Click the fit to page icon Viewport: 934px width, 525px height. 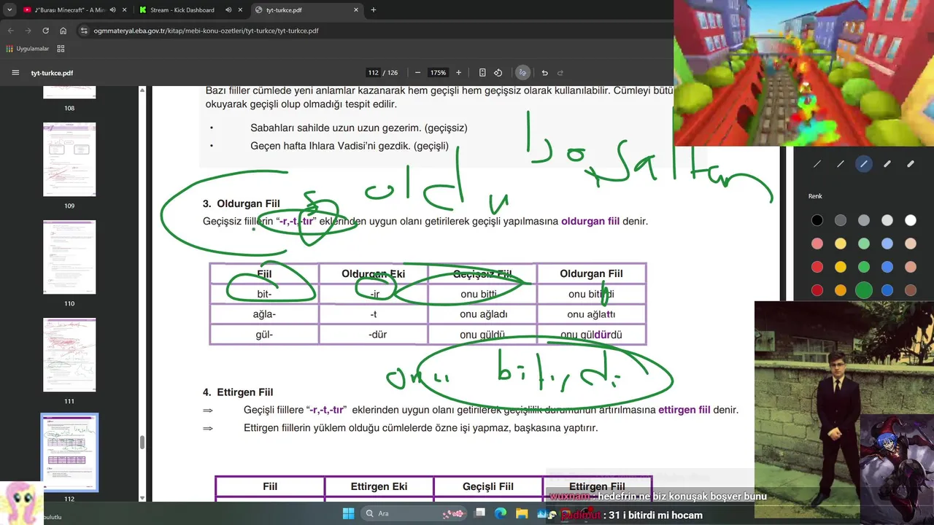click(482, 73)
